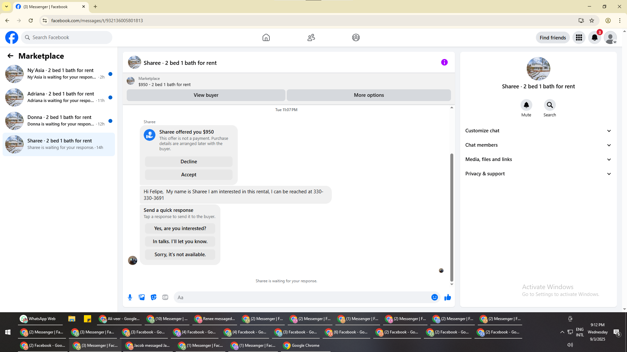627x352 pixels.
Task: Go to Home feed icon
Action: point(266,37)
